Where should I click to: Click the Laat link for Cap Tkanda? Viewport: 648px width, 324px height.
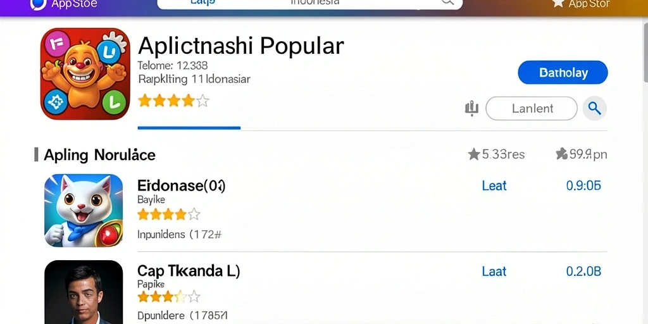(494, 271)
